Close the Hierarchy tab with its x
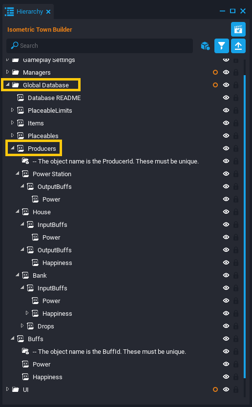The image size is (252, 407). (48, 12)
